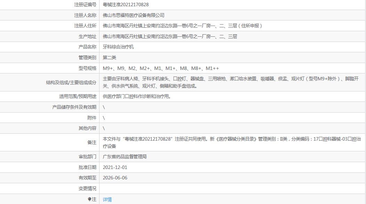Viewport: 366px width, 204px height.
Task: Click the 批准日期 label
Action: click(87, 167)
